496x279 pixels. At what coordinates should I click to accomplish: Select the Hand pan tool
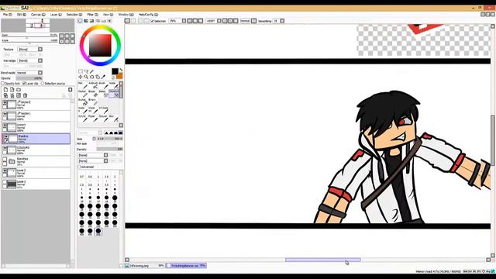coord(98,77)
